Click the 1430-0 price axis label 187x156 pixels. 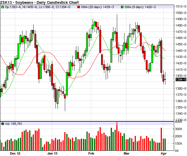[x=181, y=57]
